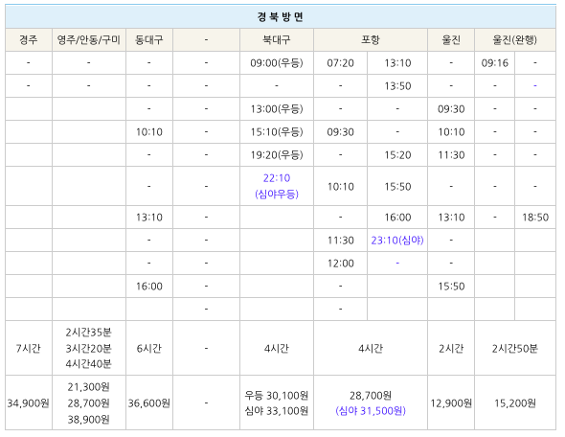
Task: Click the 15:20 포항 time
Action: pos(397,155)
